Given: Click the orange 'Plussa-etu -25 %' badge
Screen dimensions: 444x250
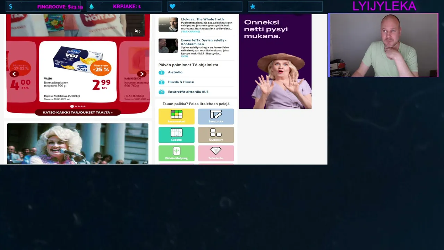Looking at the screenshot, I should pyautogui.click(x=101, y=67).
